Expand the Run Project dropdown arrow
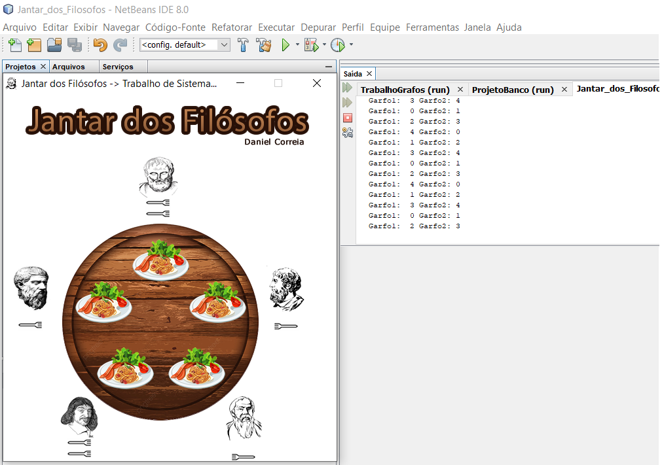Screen dimensions: 662x465 point(297,44)
